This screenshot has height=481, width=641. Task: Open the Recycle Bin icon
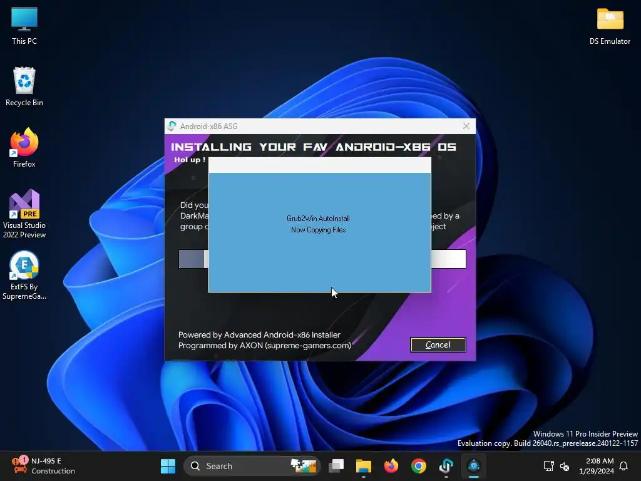coord(24,86)
